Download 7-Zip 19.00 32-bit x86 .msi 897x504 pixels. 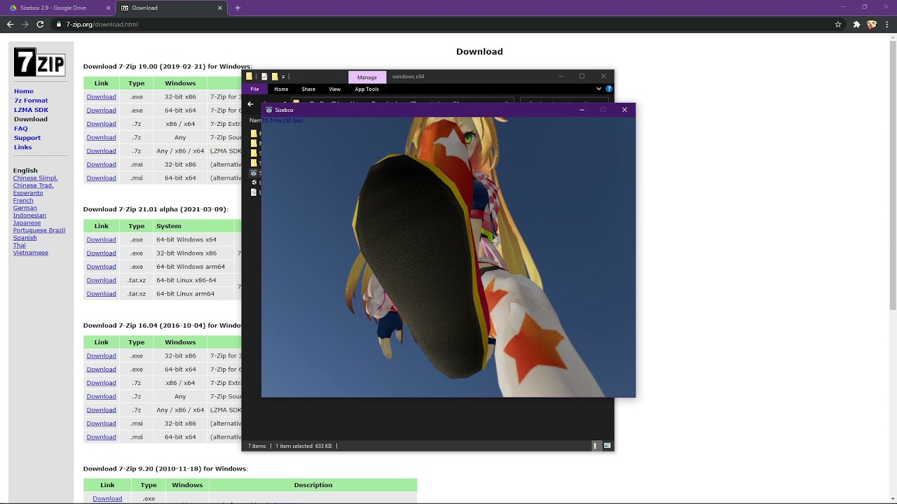click(x=101, y=164)
